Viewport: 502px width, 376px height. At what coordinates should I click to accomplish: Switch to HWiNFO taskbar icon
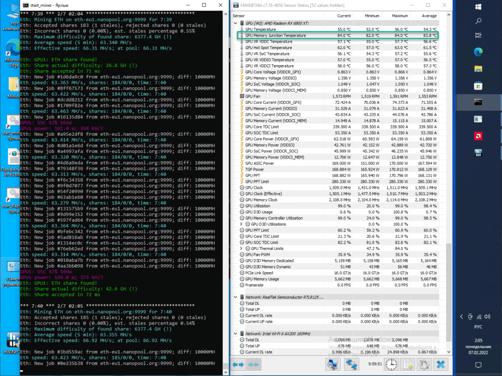[x=478, y=153]
